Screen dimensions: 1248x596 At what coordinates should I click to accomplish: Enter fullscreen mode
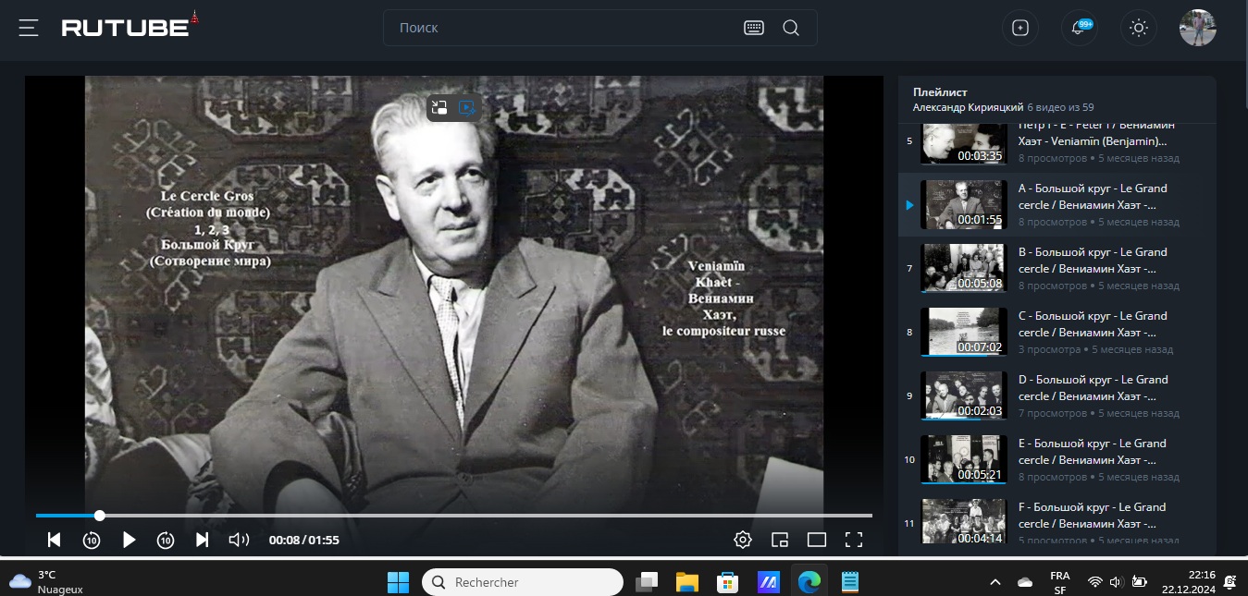tap(854, 540)
